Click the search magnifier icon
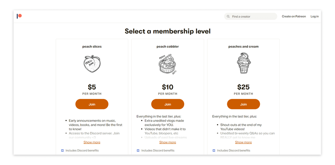The image size is (335, 165). pos(228,16)
